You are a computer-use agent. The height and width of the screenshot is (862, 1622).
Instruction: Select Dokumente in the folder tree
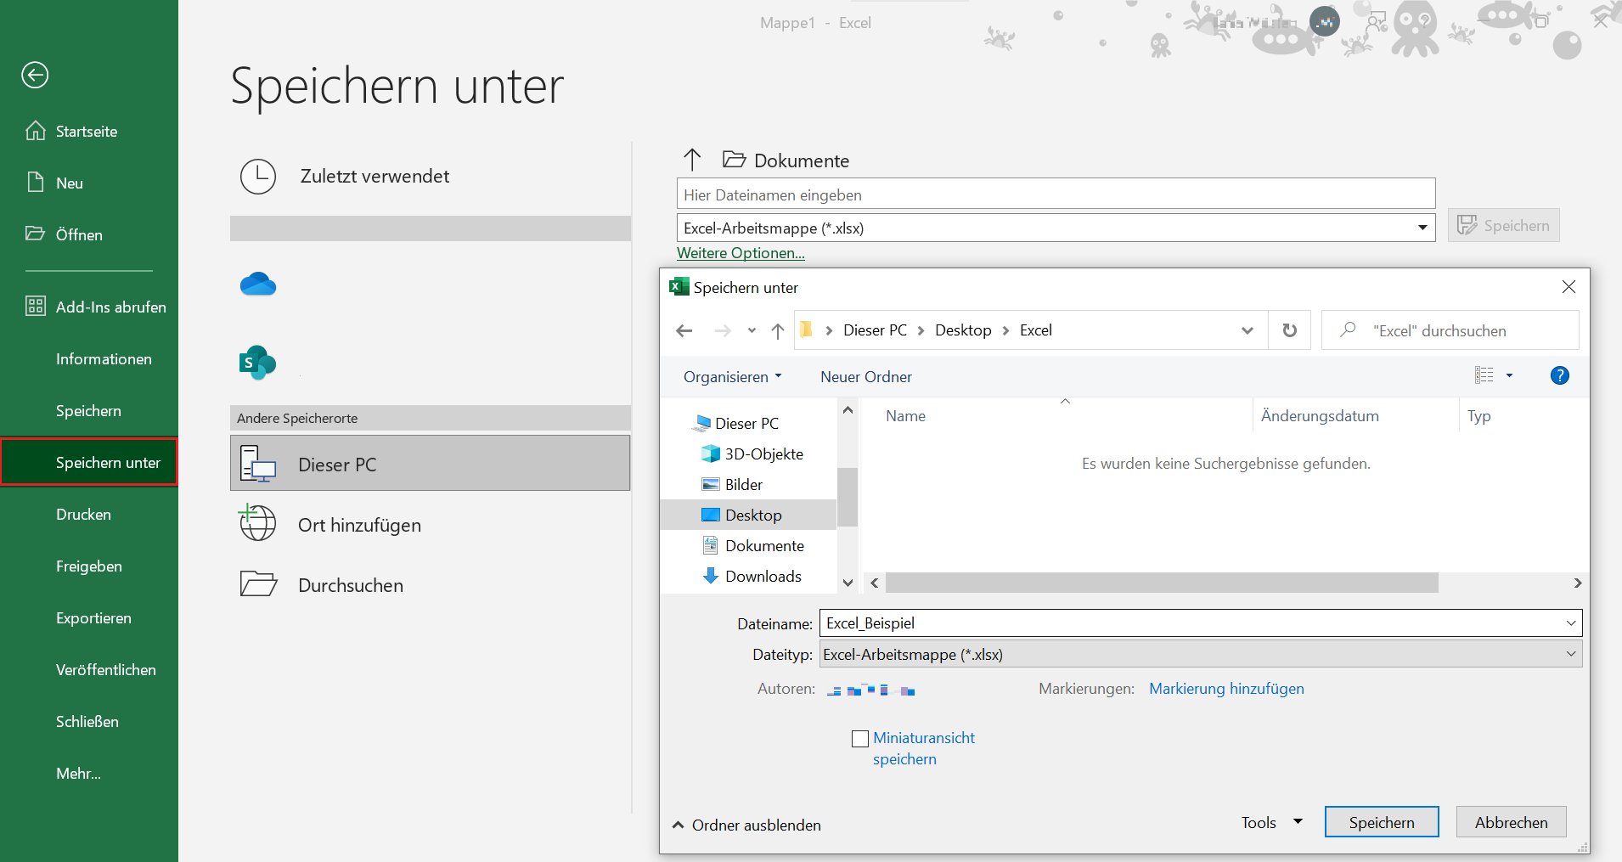(753, 545)
